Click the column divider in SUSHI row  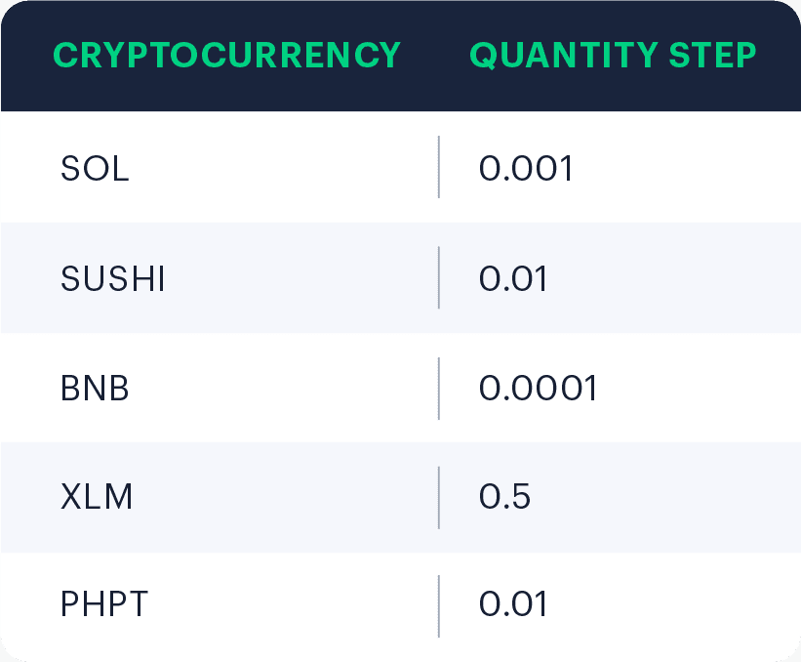click(439, 277)
